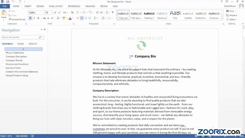Clear all formatting from the selection

(72, 13)
